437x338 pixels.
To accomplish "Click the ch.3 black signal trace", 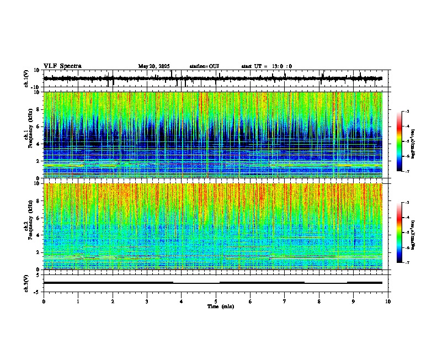I will 213,283.
